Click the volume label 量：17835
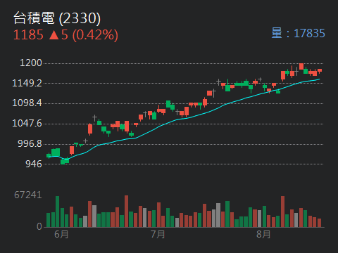Screen dimensions: 338x253 pos(298,33)
